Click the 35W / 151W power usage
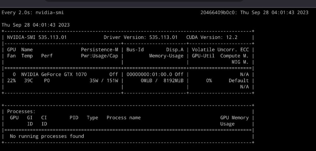This screenshot has height=151, width=316. coord(104,81)
